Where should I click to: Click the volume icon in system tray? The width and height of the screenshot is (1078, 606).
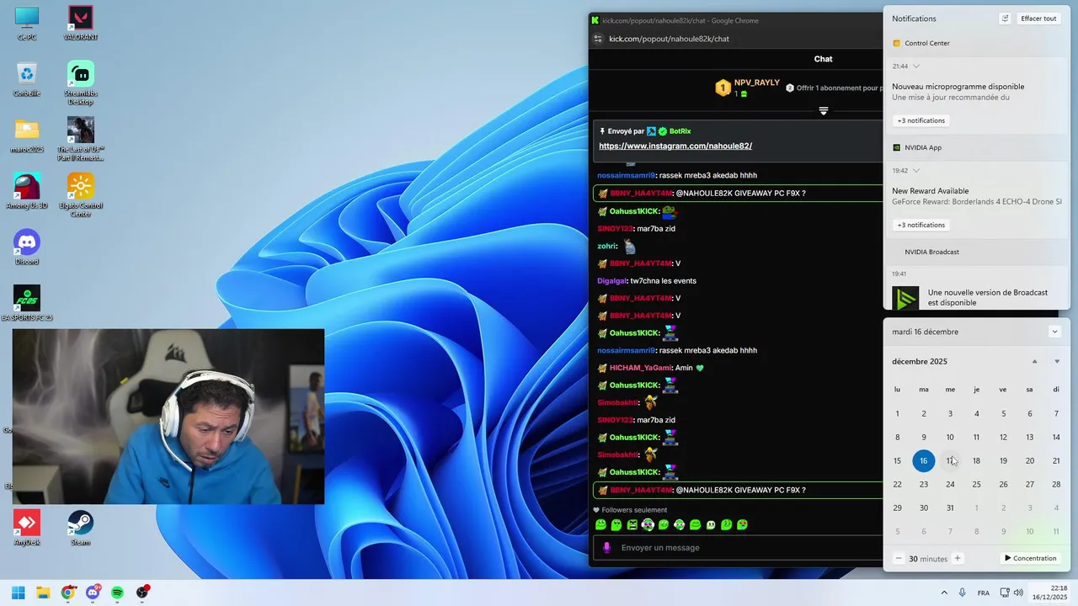(x=1020, y=593)
